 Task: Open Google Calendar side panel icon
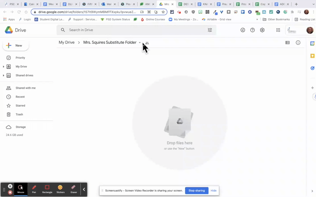(313, 43)
